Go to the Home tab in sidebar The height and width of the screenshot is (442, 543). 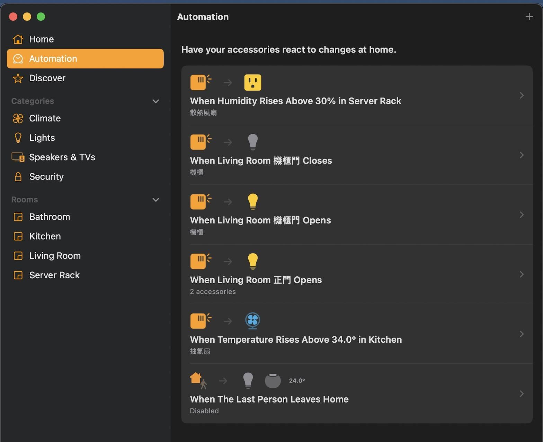pyautogui.click(x=41, y=39)
